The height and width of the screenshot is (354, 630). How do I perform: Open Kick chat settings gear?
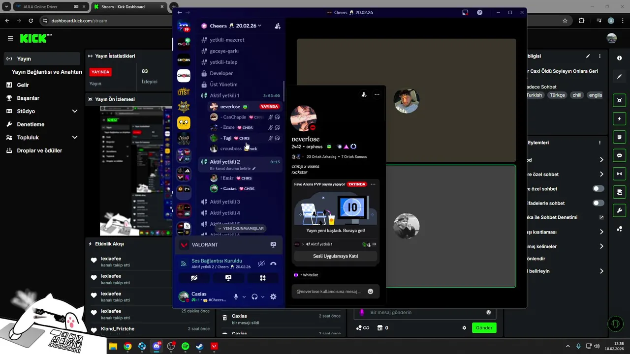point(464,328)
